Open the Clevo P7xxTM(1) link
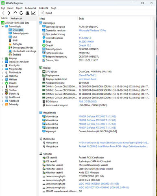This screenshot has width=157, height=196. (87, 75)
